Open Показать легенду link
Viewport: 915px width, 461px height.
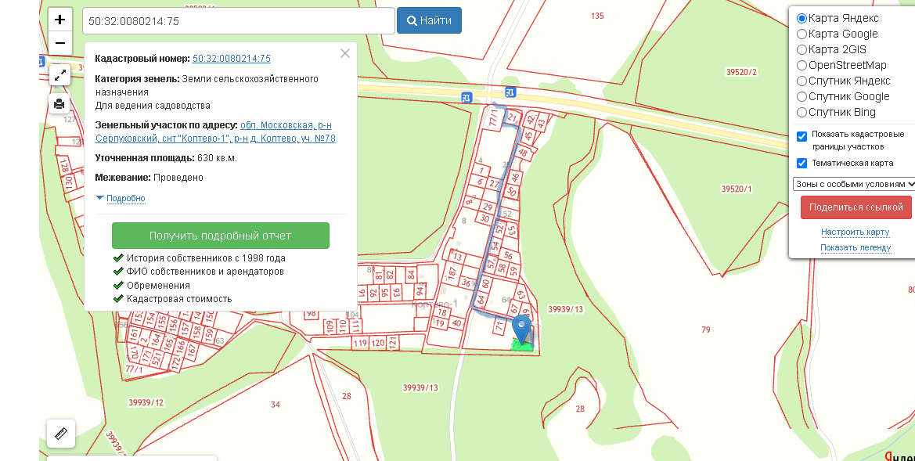(856, 247)
